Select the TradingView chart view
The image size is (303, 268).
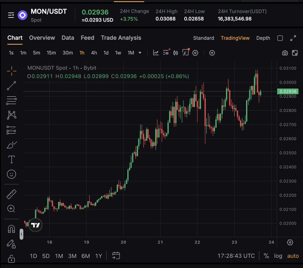pos(235,38)
